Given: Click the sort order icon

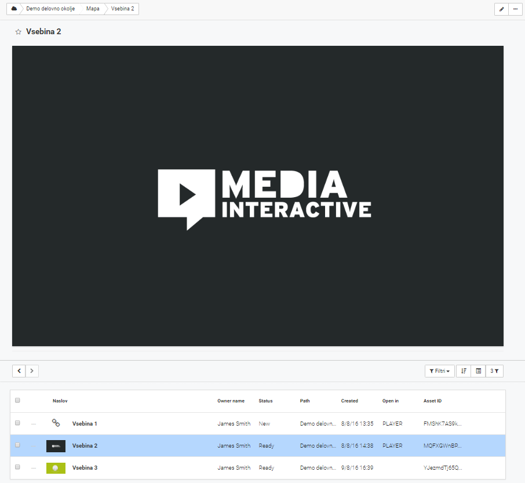Looking at the screenshot, I should (464, 371).
